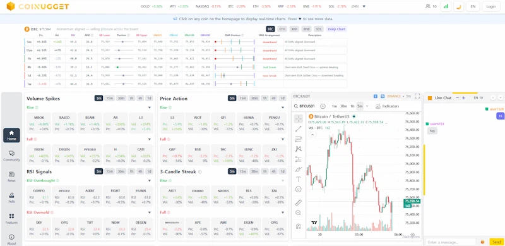
Task: Toggle magnet mode in chart toolbar
Action: pos(298,226)
